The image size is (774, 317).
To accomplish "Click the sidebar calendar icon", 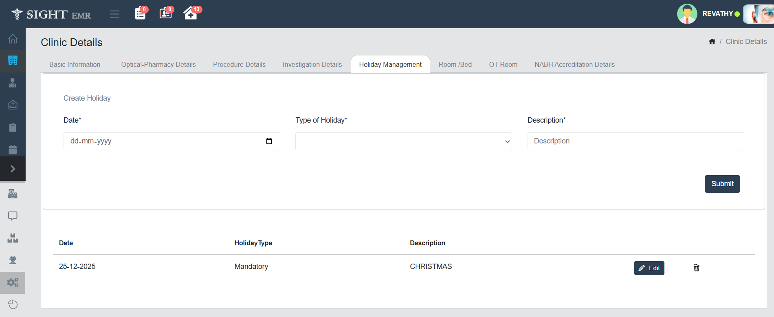I will 13,150.
